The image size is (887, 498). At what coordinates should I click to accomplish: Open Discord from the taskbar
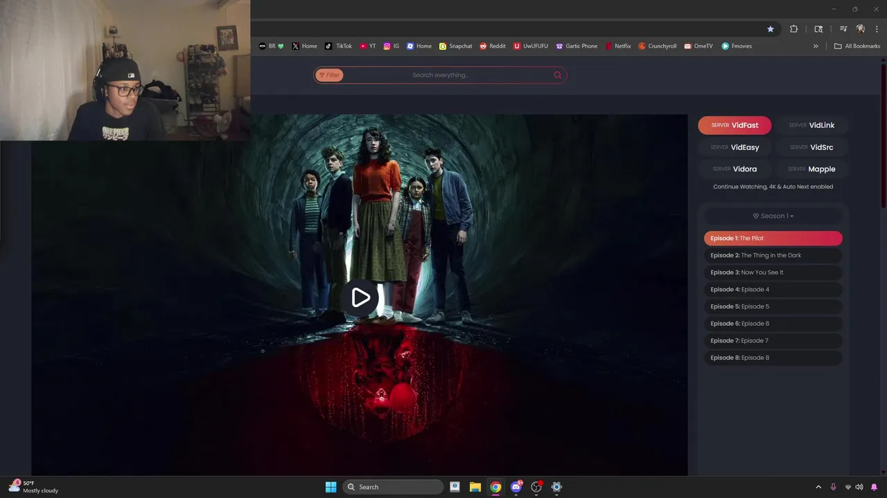516,487
